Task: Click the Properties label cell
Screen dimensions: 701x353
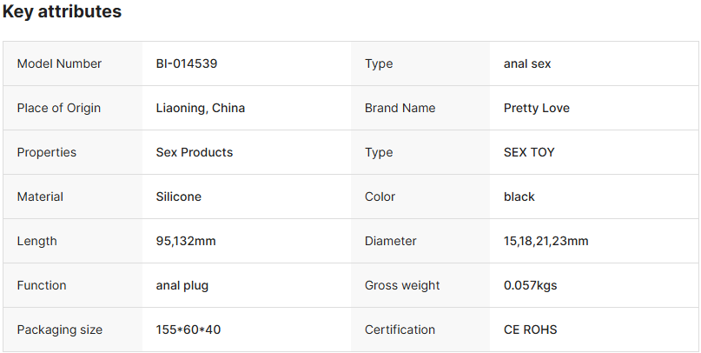Action: point(47,152)
